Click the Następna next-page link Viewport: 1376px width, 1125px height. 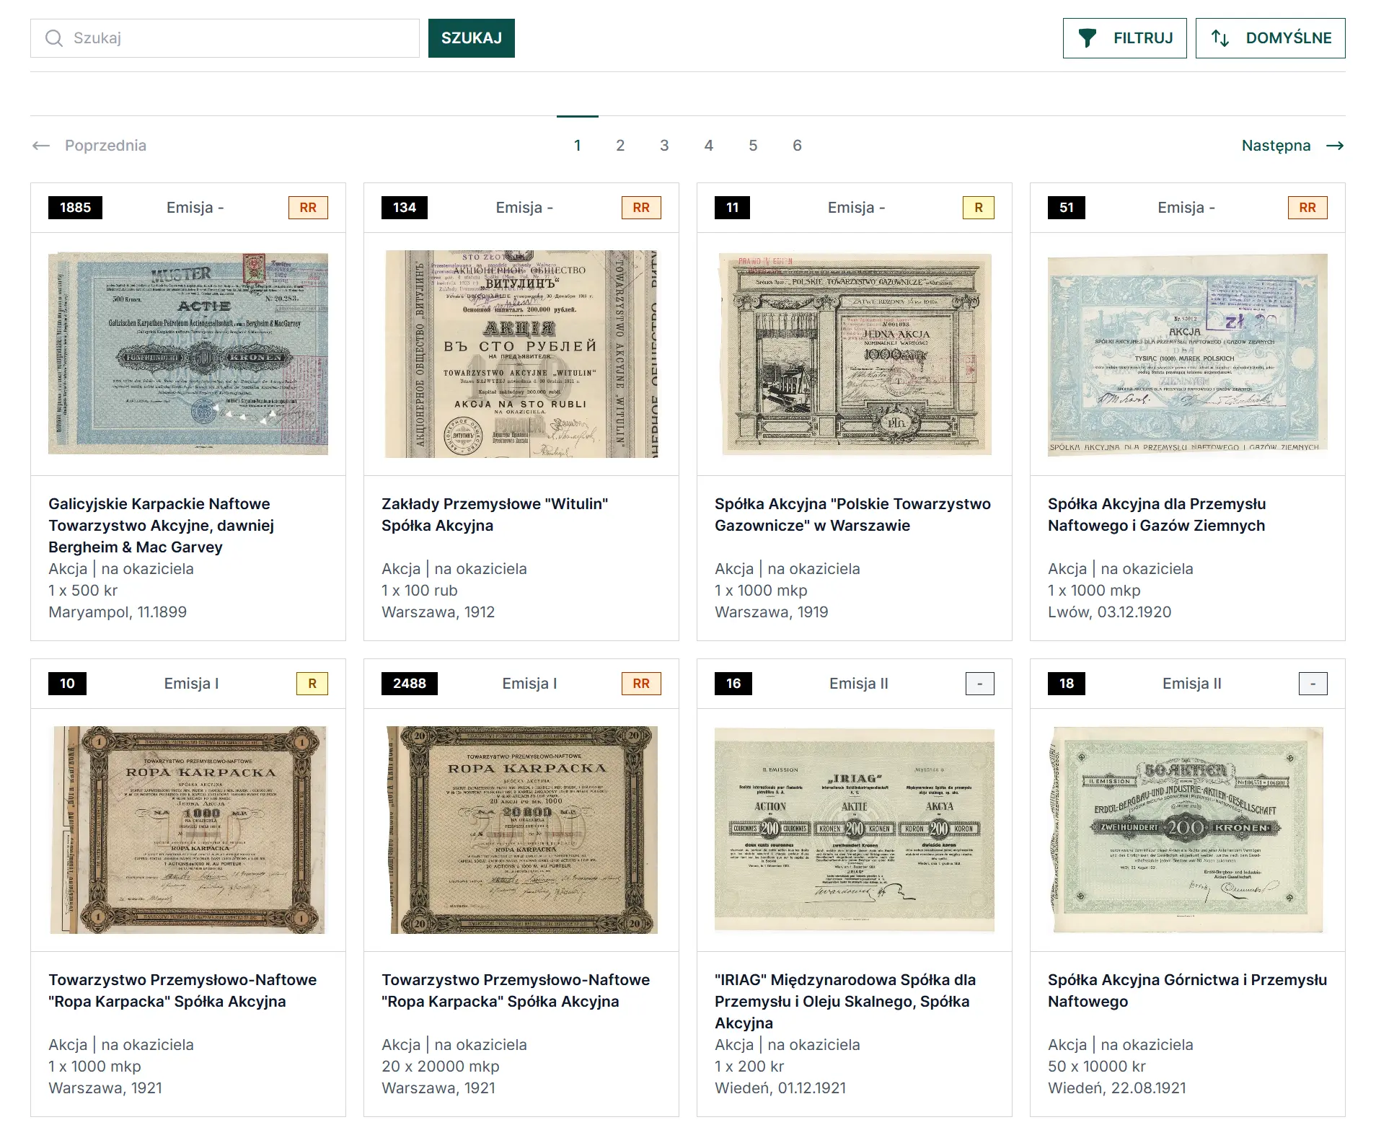pos(1276,146)
